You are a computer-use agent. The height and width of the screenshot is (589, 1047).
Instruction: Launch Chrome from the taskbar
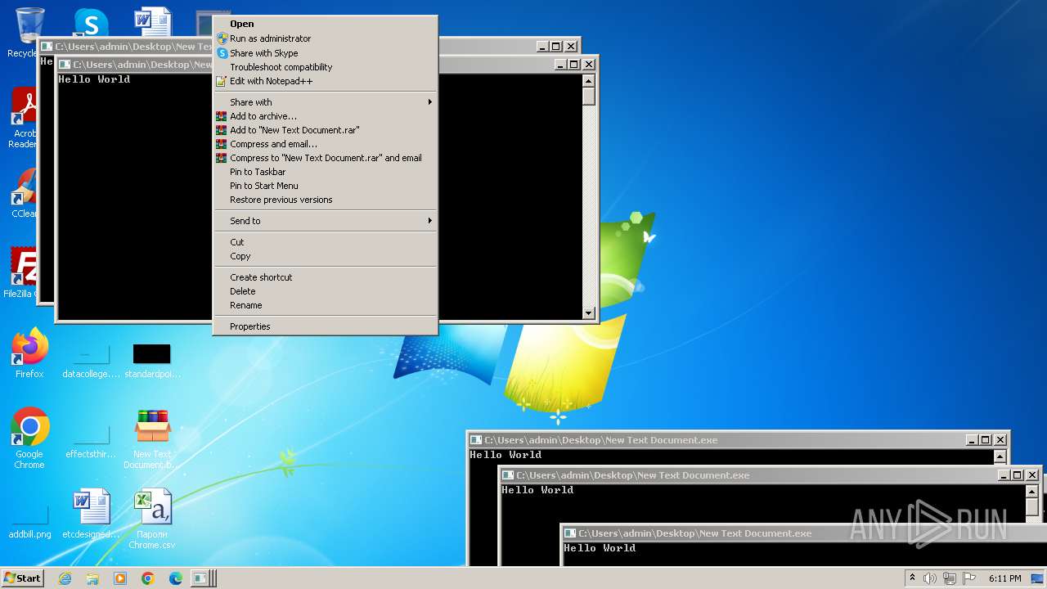click(x=148, y=578)
